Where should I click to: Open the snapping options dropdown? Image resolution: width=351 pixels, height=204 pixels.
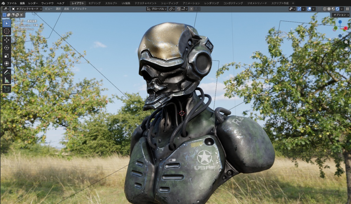[x=184, y=9]
